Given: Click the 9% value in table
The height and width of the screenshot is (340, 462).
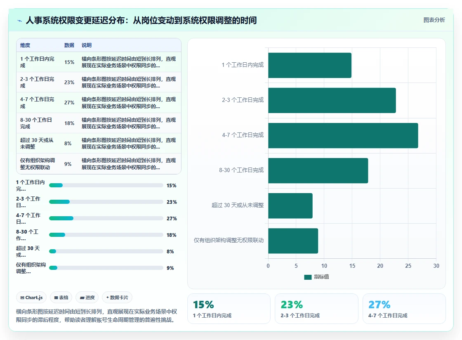Looking at the screenshot, I should pos(68,164).
